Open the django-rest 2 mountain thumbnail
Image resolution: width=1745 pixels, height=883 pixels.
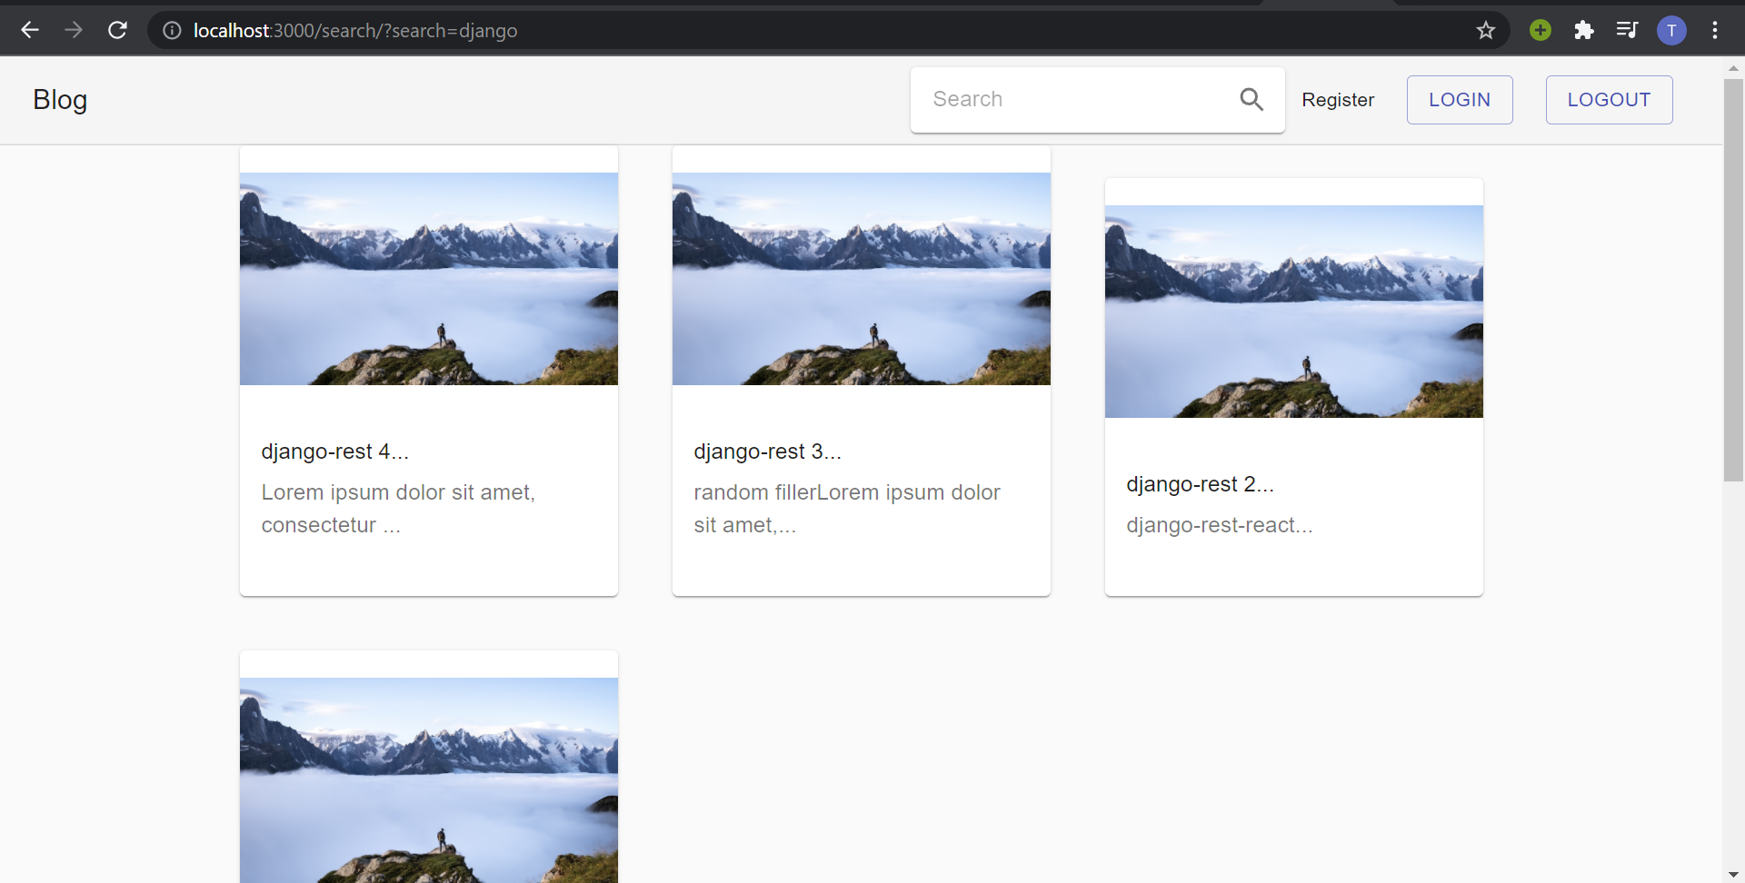pyautogui.click(x=1292, y=310)
